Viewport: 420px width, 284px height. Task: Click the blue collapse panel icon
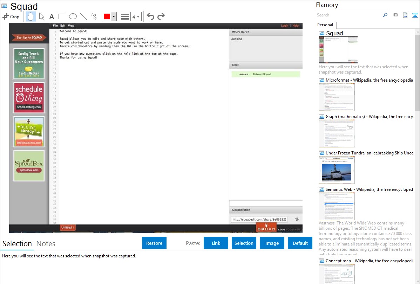coord(415,15)
